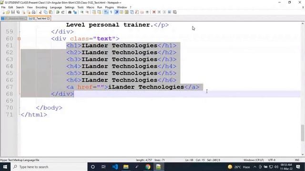Click the vertical scrollbar thumb
305x171 pixels.
303,133
